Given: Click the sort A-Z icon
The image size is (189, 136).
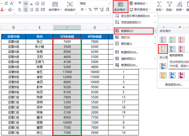Looking at the screenshot, I should click(180, 4).
